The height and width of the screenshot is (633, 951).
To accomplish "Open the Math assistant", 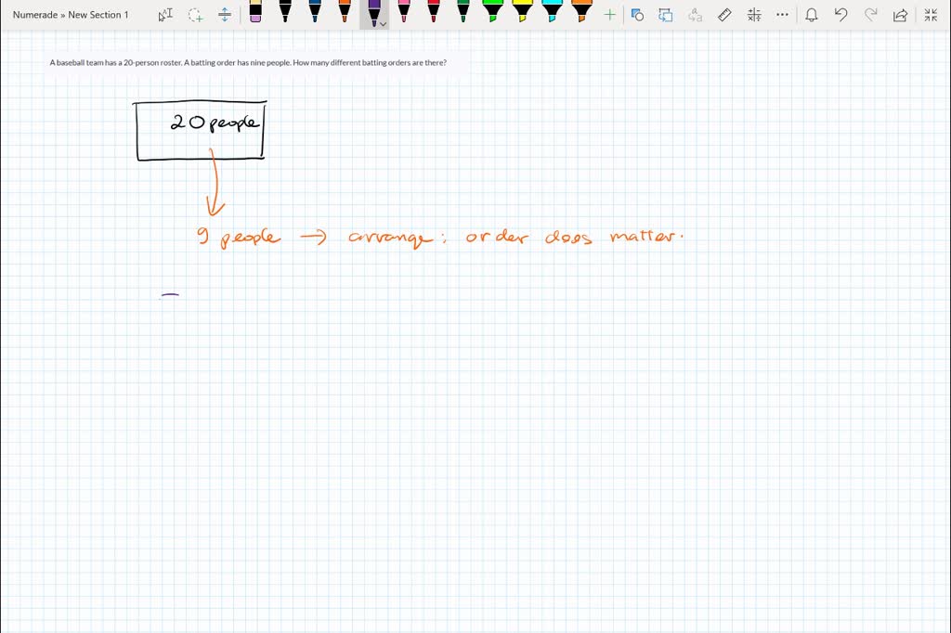I will pyautogui.click(x=754, y=15).
